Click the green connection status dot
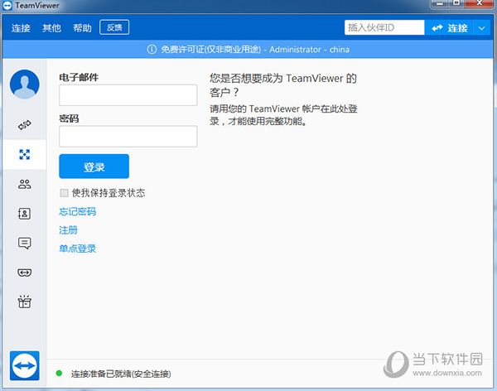Screen dimensions: 497x391 (x=59, y=374)
